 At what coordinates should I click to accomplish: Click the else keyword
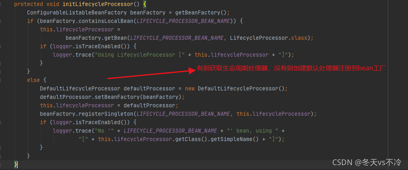[x=33, y=80]
